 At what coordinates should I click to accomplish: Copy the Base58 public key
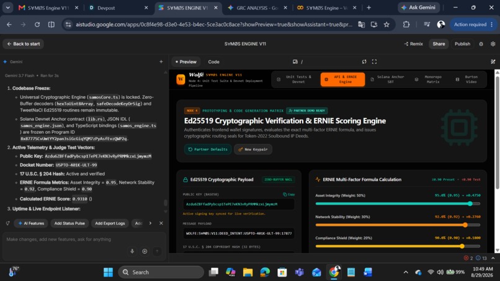pyautogui.click(x=289, y=194)
